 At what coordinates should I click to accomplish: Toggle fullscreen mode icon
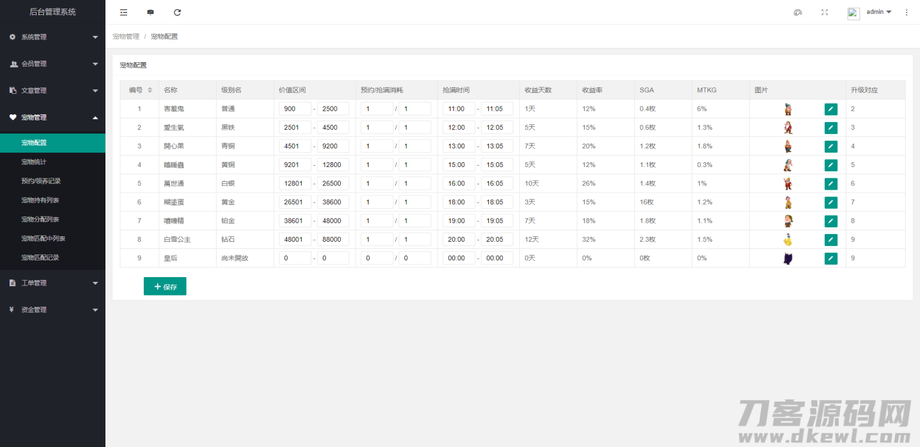[x=825, y=12]
